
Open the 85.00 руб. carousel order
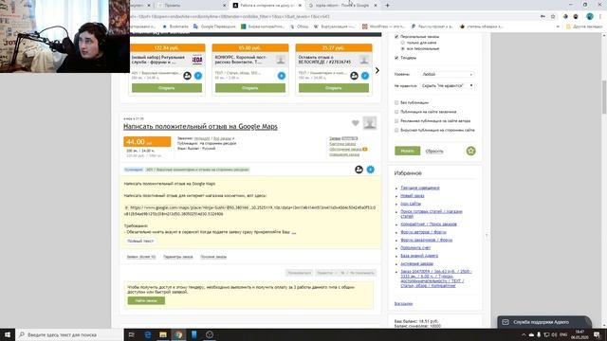[x=250, y=88]
